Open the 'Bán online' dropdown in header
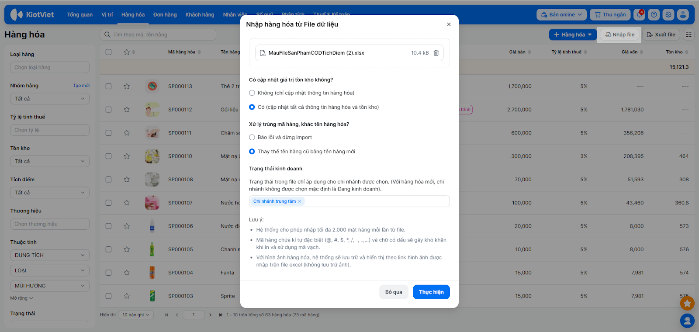Screen dimensions: 699x332 [x=561, y=15]
